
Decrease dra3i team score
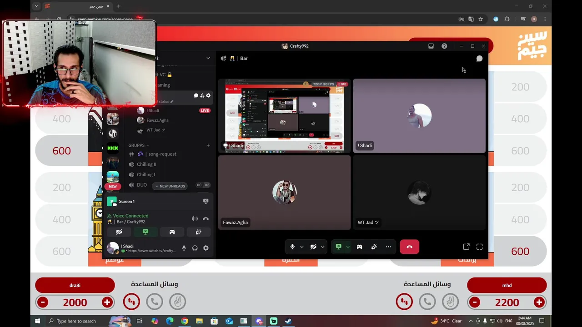click(x=42, y=302)
